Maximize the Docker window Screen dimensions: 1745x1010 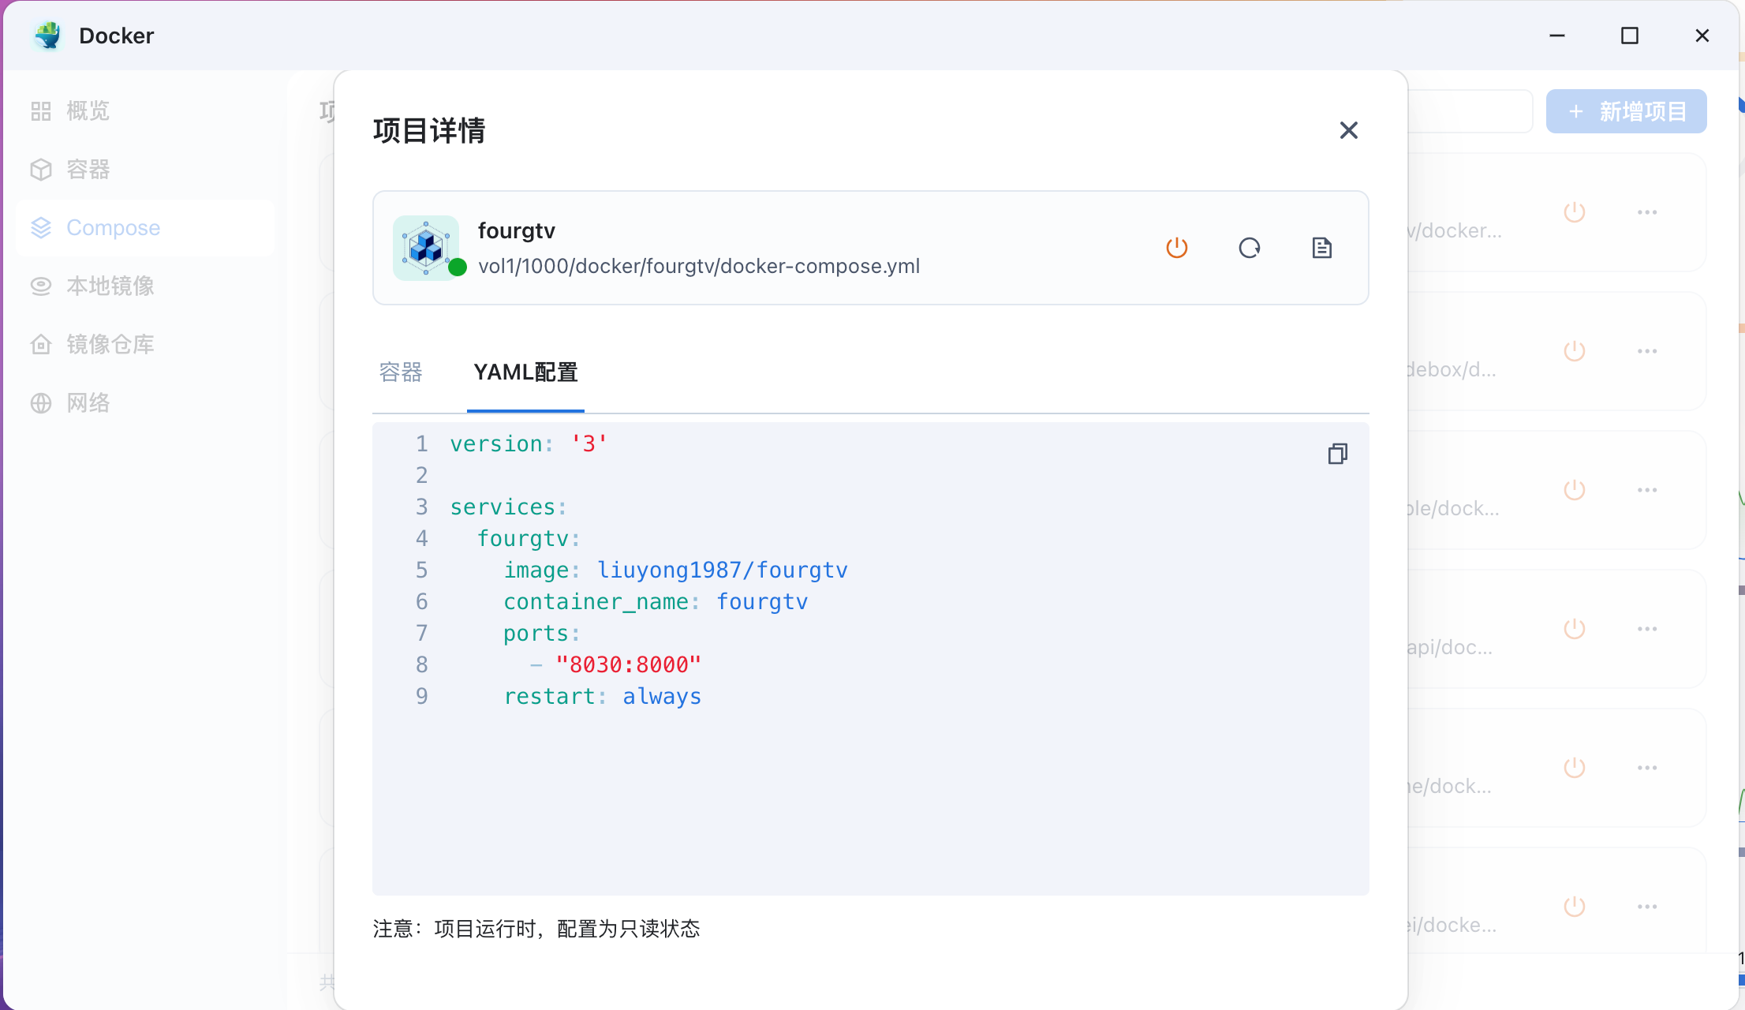[1629, 36]
